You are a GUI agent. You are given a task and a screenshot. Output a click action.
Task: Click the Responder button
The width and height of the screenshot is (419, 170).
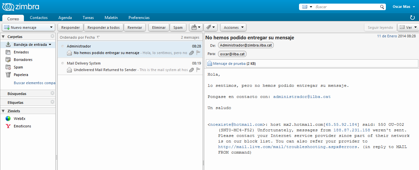point(70,28)
